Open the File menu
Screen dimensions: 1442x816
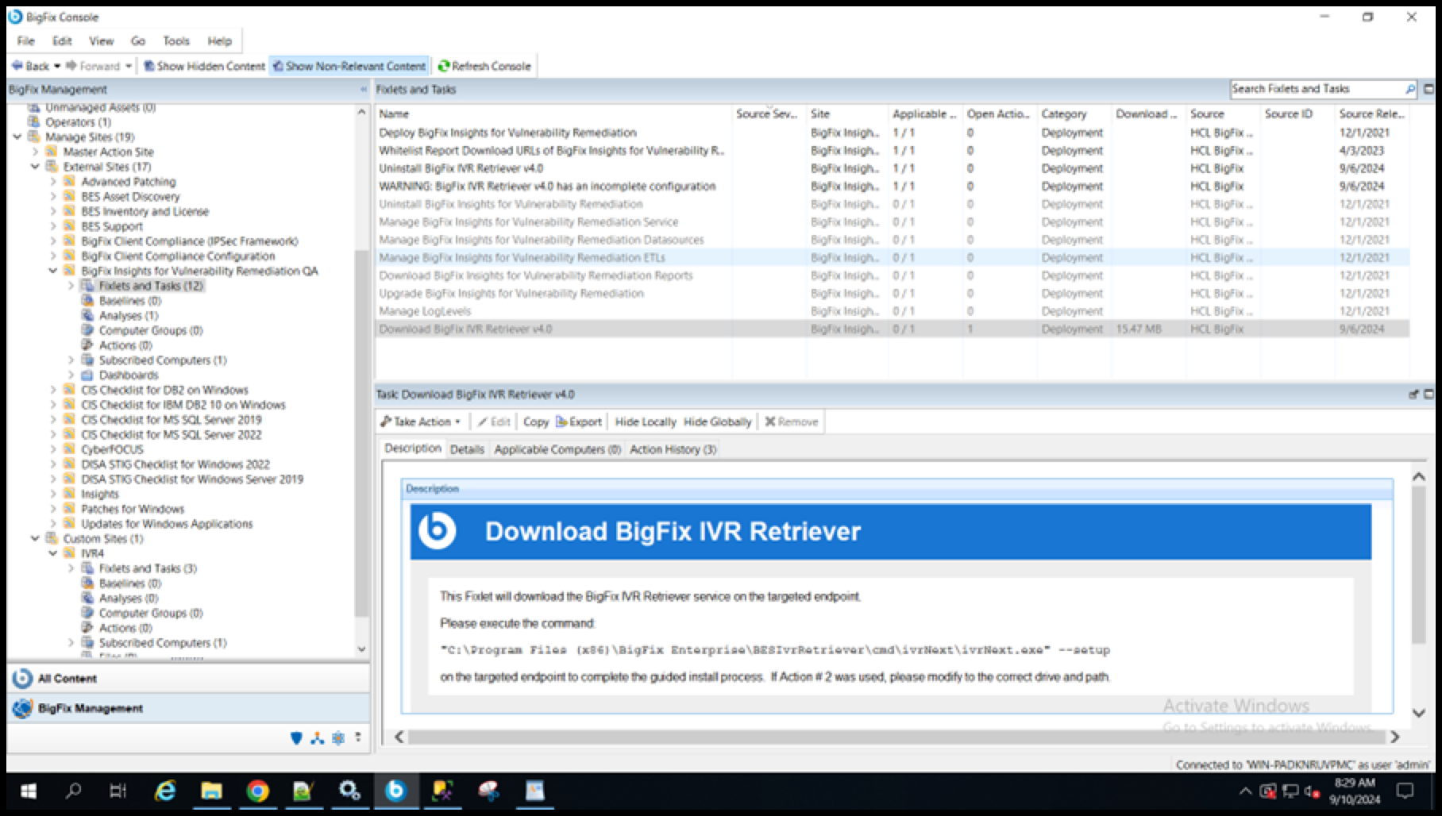click(x=26, y=41)
